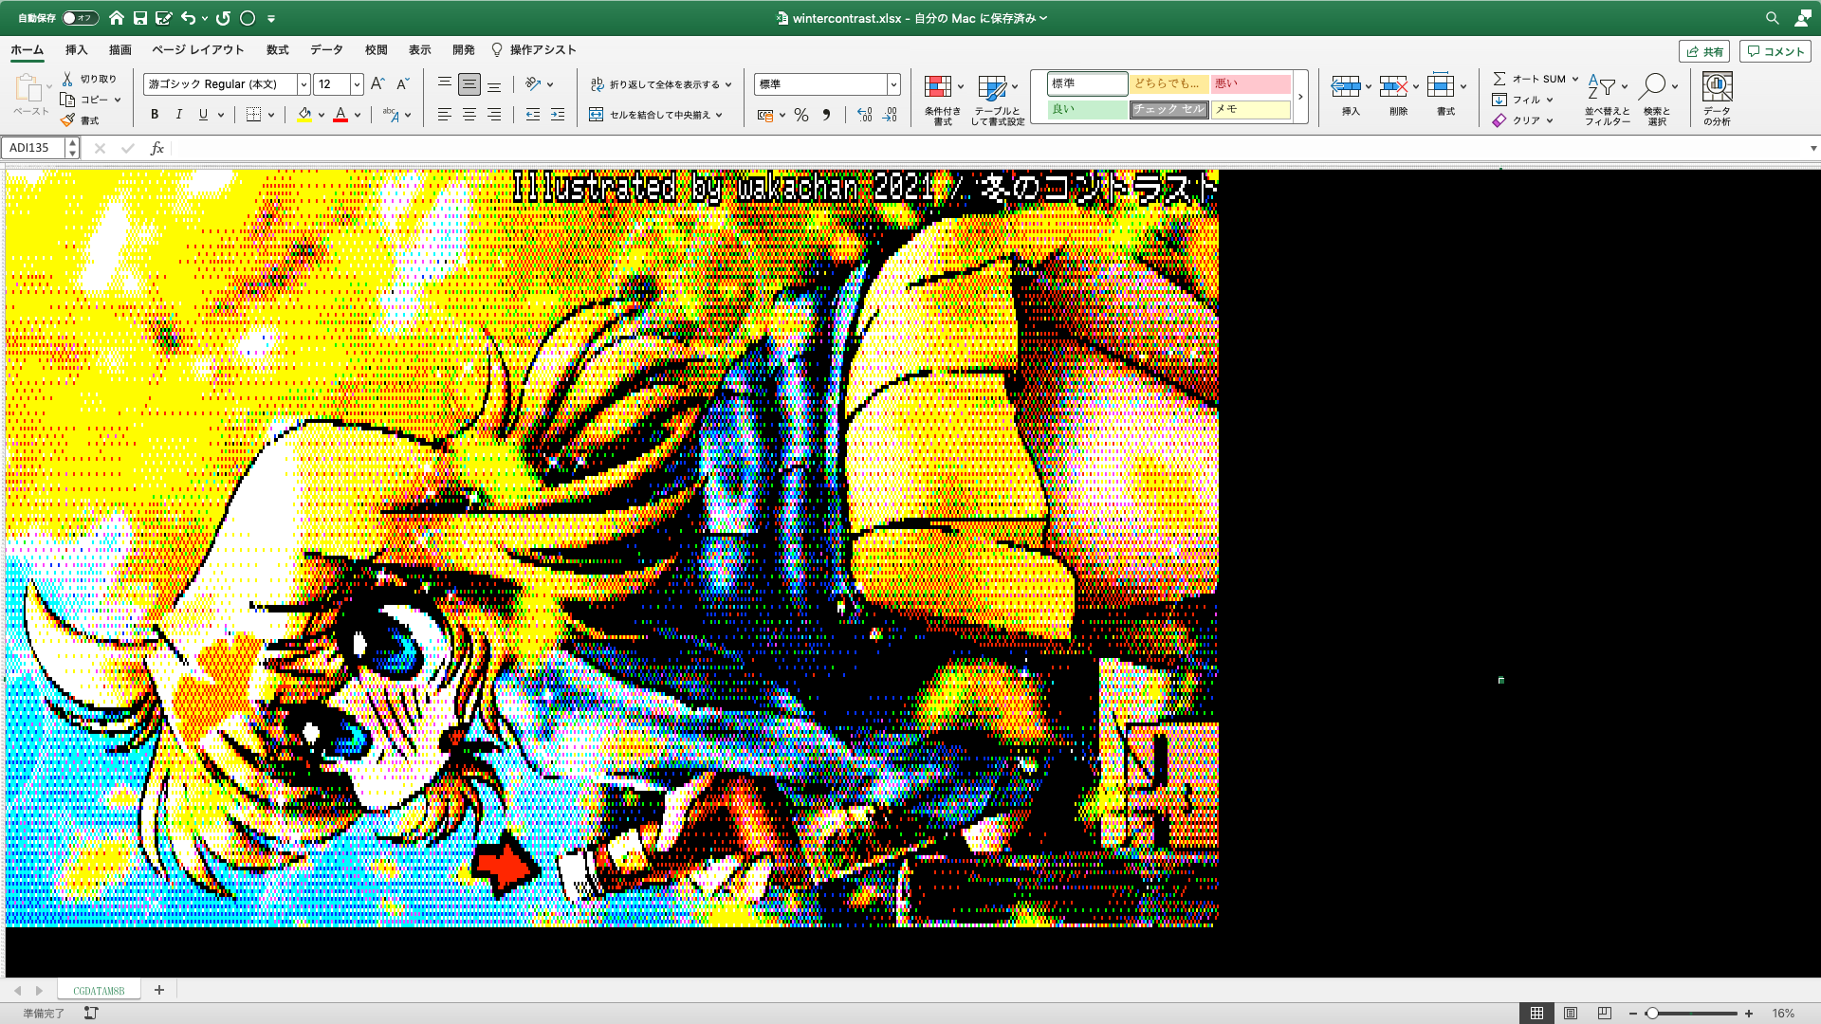Increase indent icon
Viewport: 1821px width, 1024px height.
pos(558,115)
